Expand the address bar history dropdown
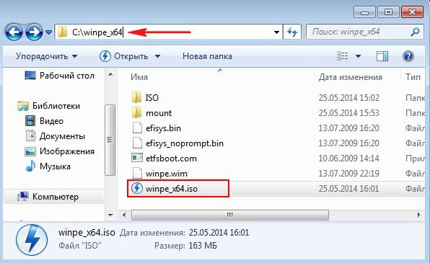This screenshot has width=430, height=263. [x=277, y=32]
